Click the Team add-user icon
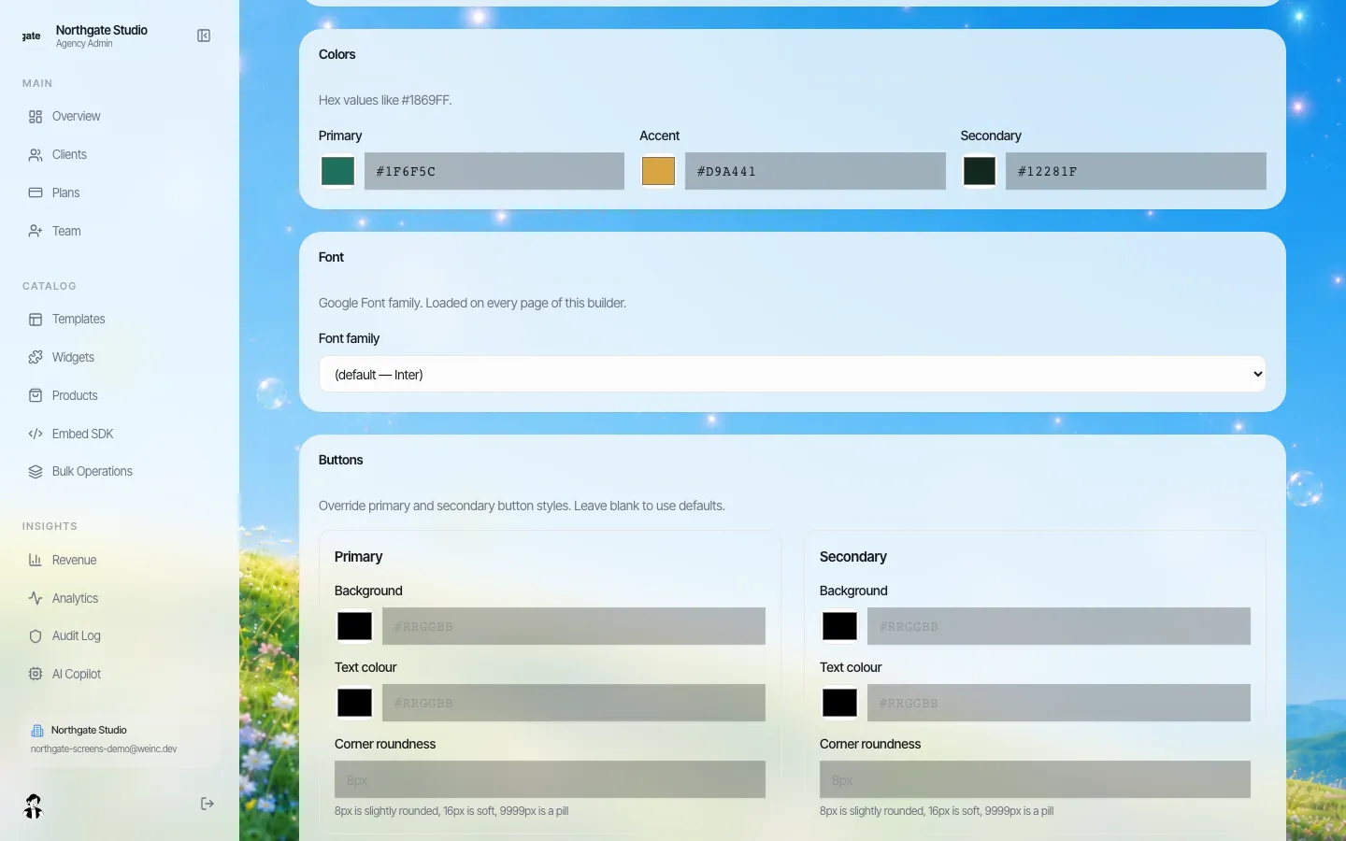1346x841 pixels. (x=36, y=231)
